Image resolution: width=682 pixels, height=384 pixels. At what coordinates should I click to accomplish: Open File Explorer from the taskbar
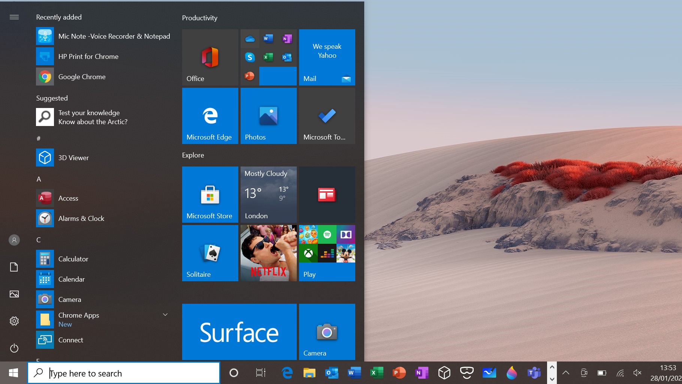[310, 373]
